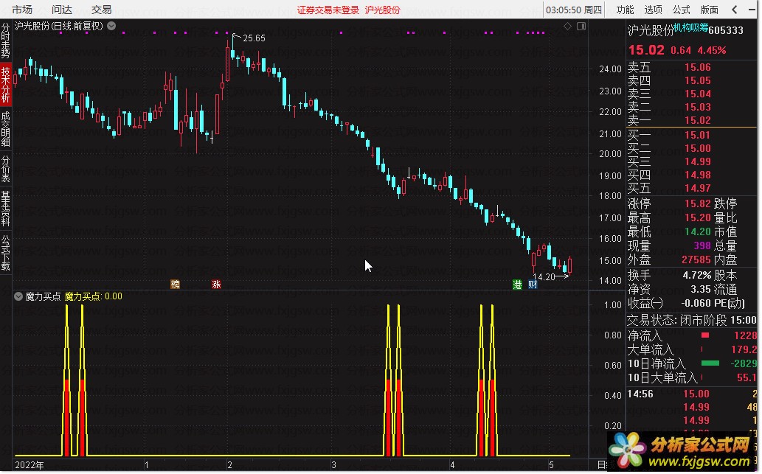Click the 14.20 low price label
762x474 pixels.
pyautogui.click(x=544, y=277)
